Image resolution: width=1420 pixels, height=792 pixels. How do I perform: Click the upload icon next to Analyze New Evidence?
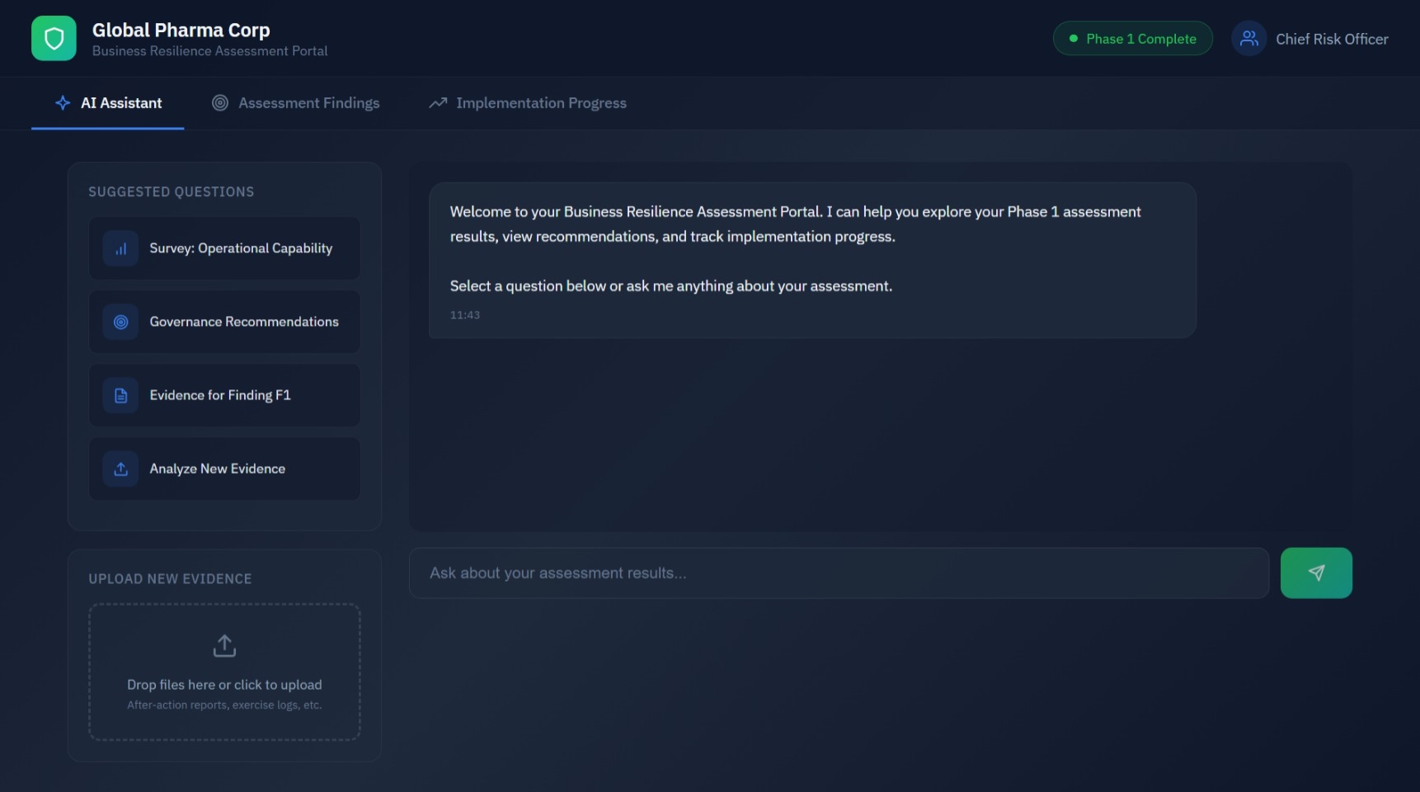point(120,469)
